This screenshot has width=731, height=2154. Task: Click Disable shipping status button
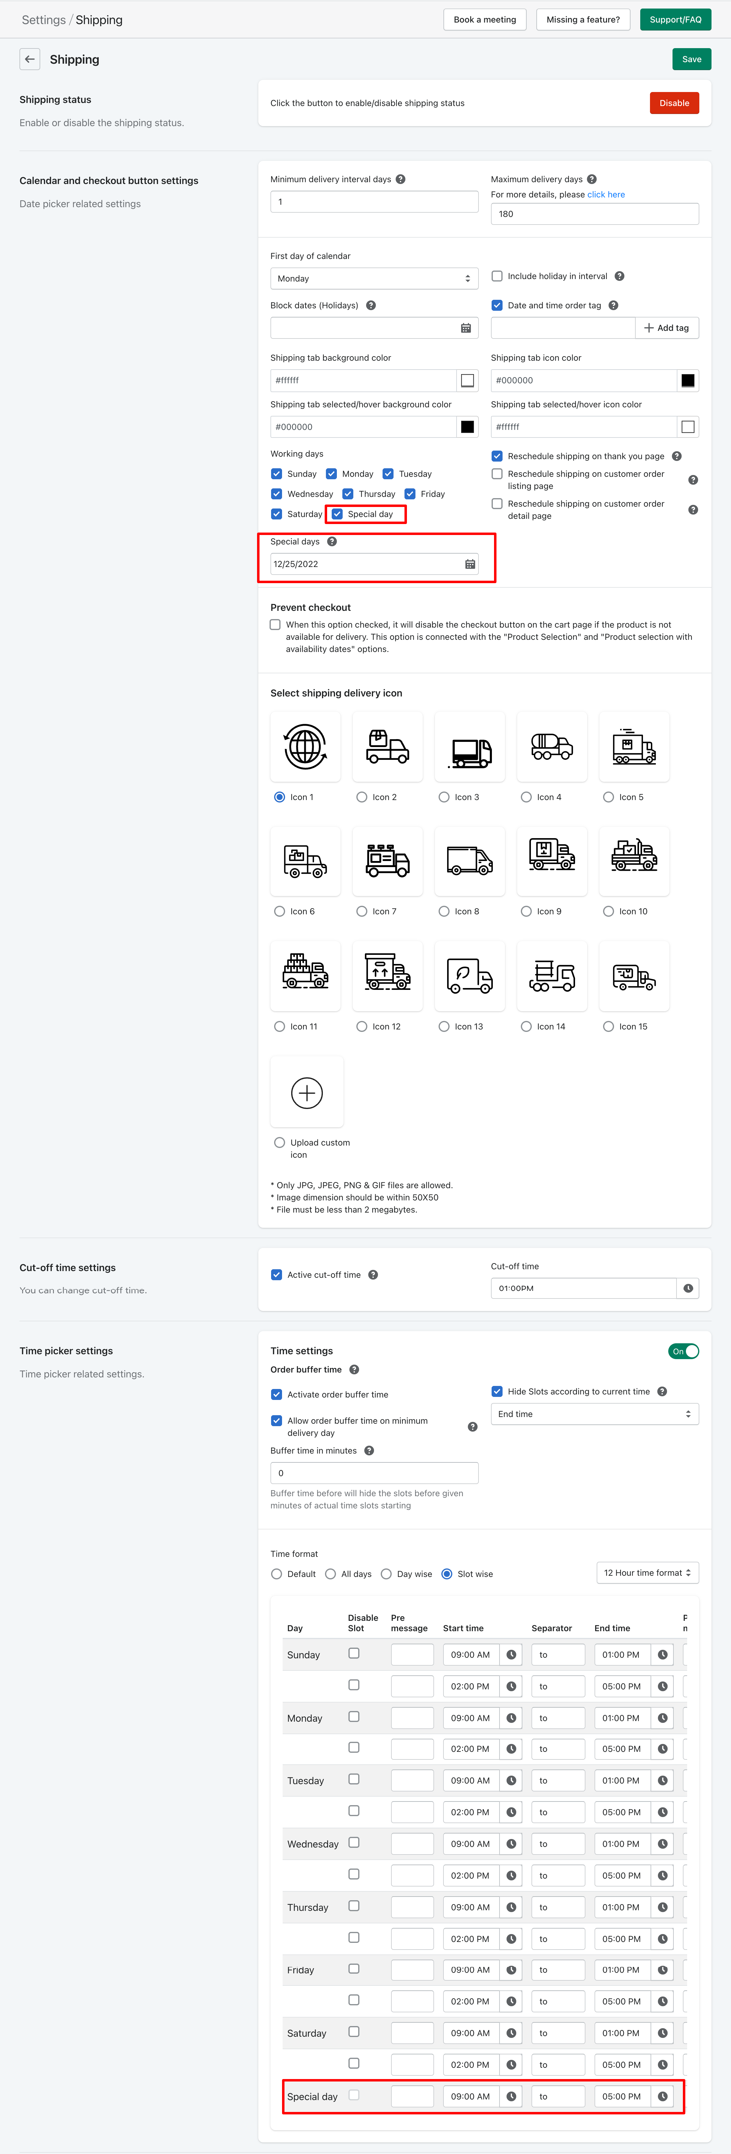tap(674, 103)
